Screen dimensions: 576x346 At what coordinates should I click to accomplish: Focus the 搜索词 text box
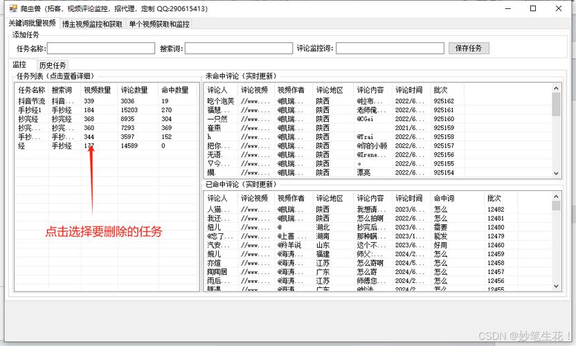coord(239,48)
